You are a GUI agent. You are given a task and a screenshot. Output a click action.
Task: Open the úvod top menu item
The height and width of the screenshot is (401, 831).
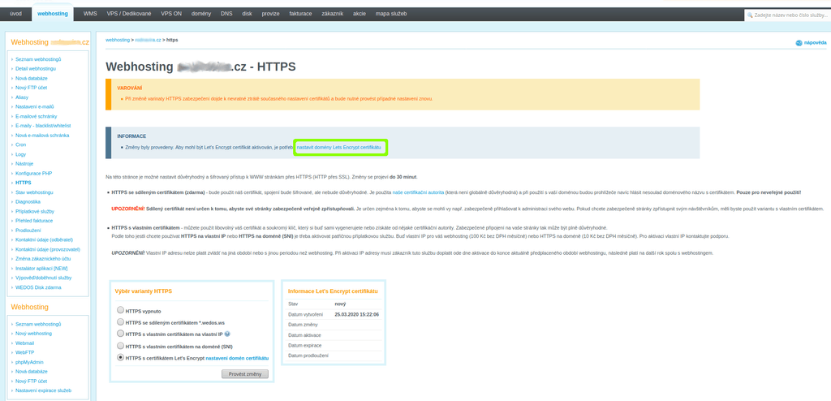click(16, 14)
